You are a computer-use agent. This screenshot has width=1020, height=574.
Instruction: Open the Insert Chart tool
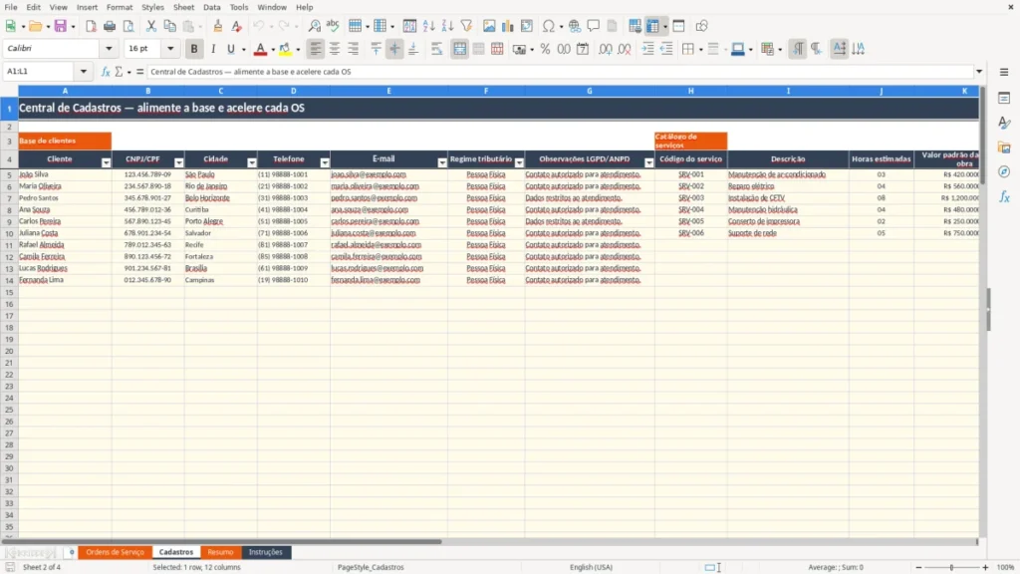[507, 26]
